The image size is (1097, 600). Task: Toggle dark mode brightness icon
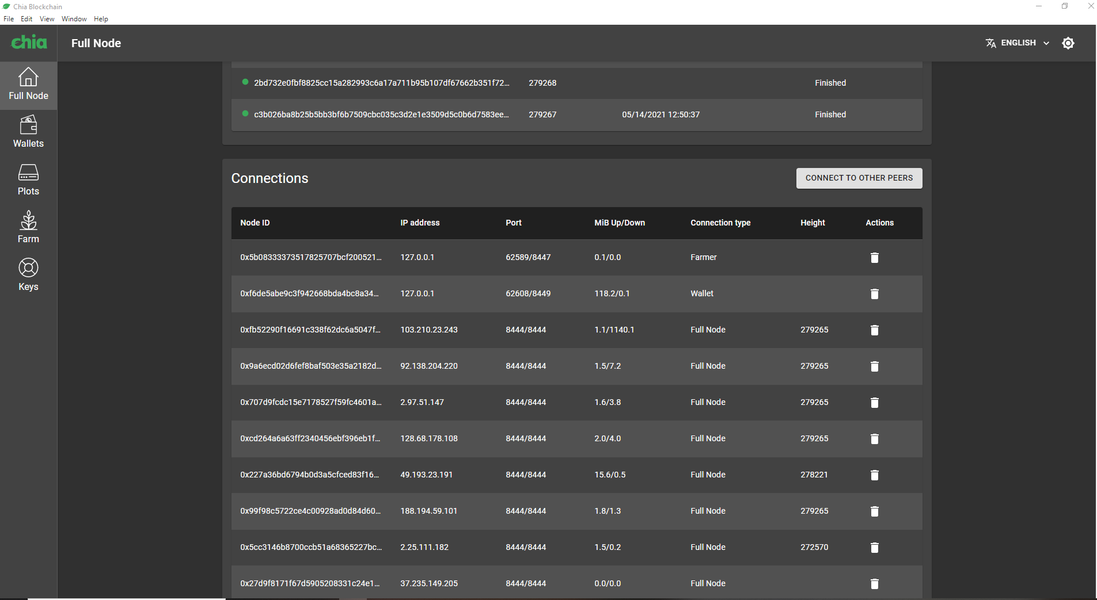click(1068, 43)
